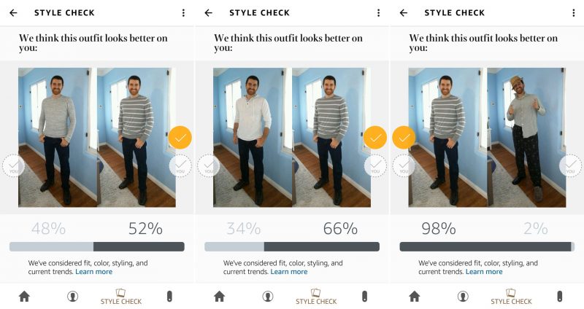
Task: Click the 48%/52% result bar
Action: click(97, 246)
